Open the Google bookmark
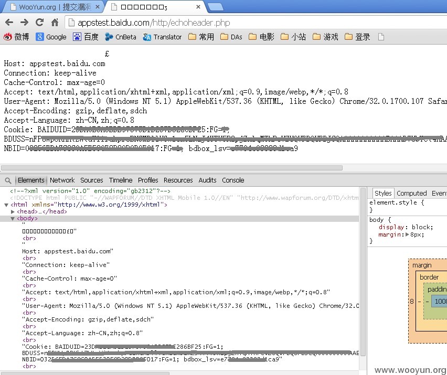 [x=51, y=37]
